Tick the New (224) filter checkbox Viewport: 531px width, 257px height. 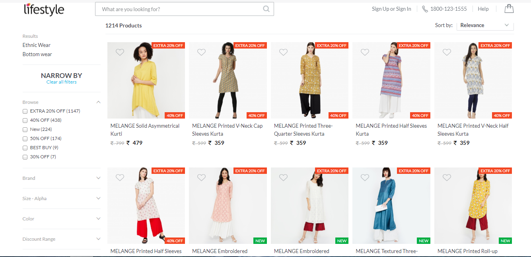coord(25,130)
